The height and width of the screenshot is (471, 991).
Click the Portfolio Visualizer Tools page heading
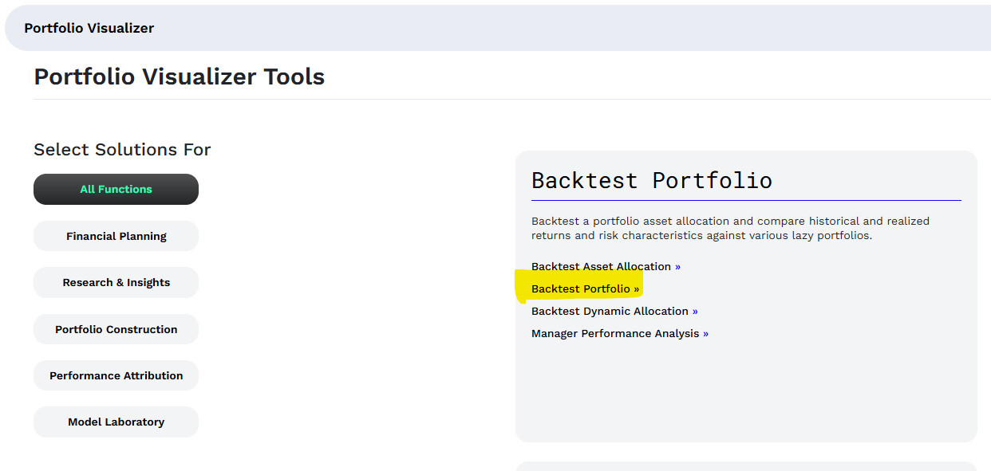pyautogui.click(x=179, y=77)
